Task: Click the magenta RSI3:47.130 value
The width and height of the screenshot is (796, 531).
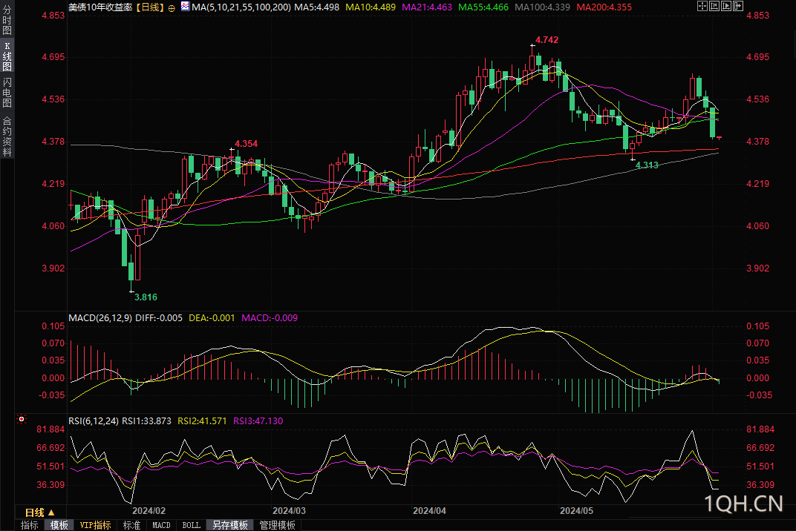Action: pos(258,421)
